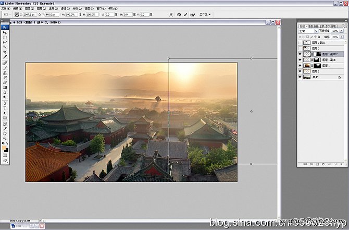Show the 图层 3 副本 layer visibility box

coord(301,42)
